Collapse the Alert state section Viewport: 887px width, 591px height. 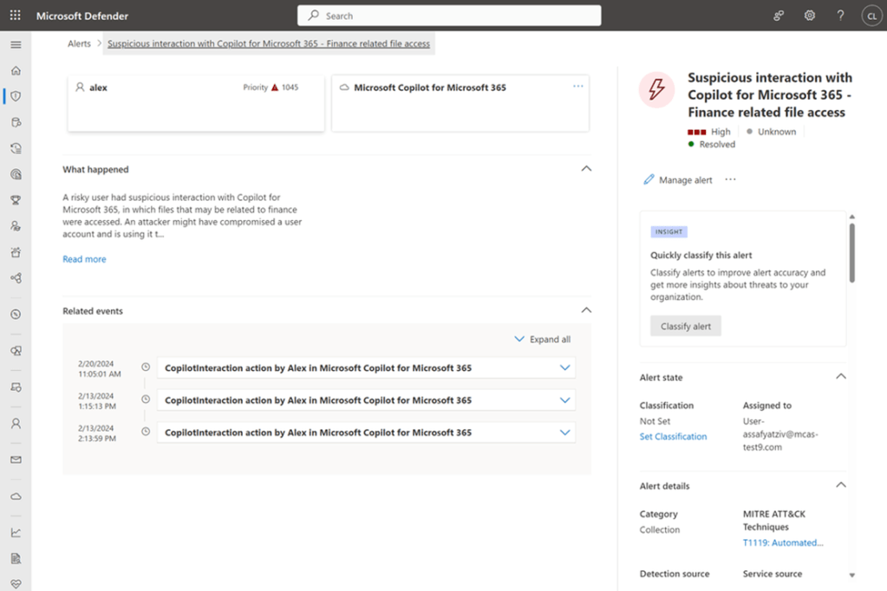[839, 377]
